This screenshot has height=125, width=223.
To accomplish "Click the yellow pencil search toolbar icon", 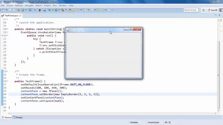I will [78, 10].
